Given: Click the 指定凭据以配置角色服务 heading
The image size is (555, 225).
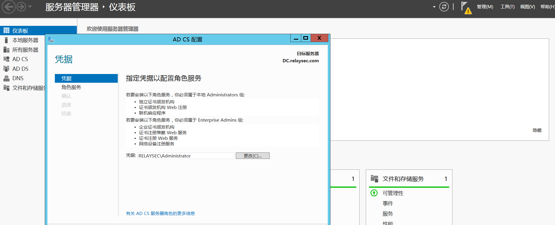Looking at the screenshot, I should pyautogui.click(x=164, y=78).
